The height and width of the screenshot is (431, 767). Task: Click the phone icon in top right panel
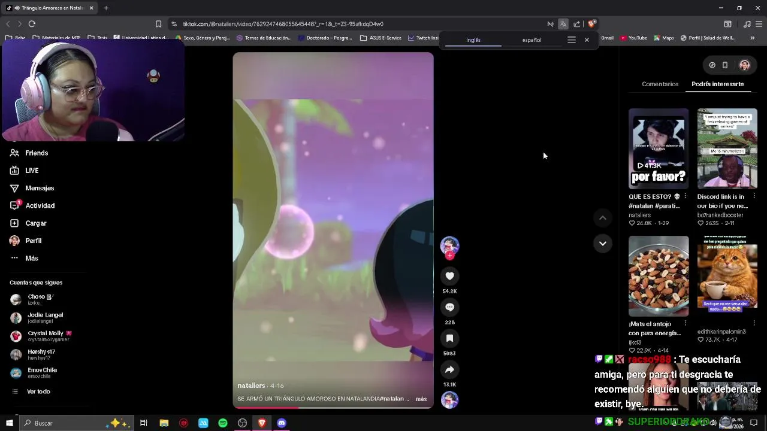[725, 65]
